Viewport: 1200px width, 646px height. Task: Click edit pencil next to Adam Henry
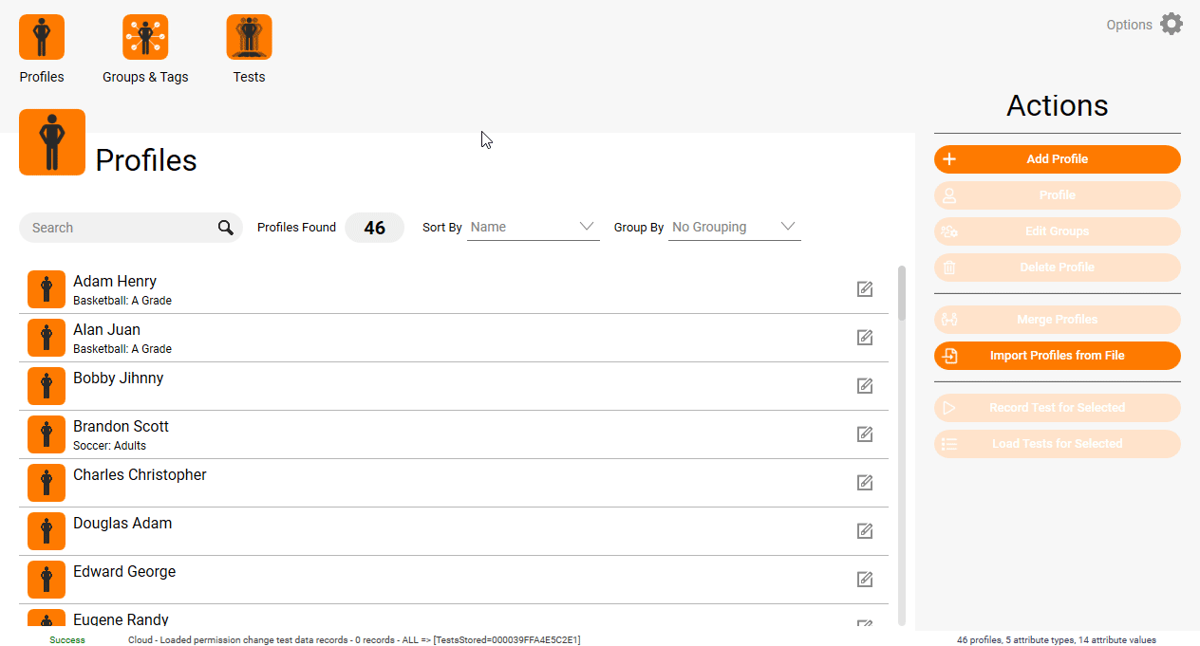[x=864, y=289]
